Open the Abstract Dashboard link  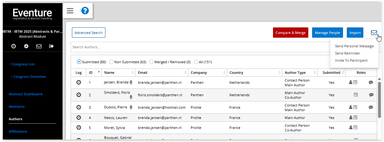coord(25,94)
